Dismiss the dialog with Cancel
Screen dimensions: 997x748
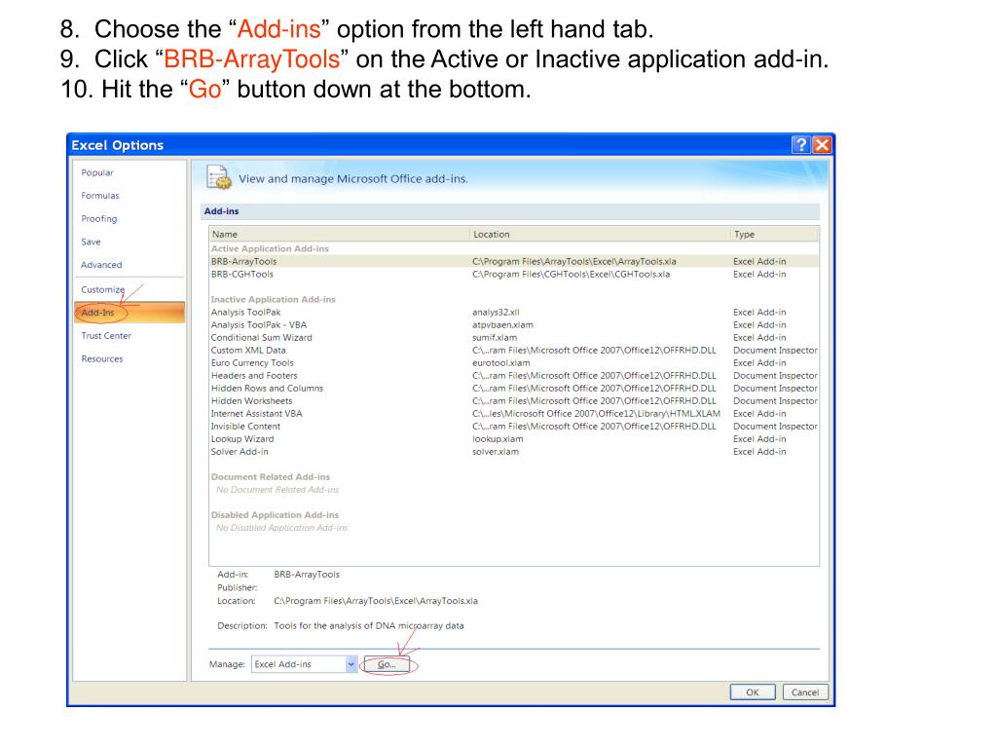click(x=805, y=692)
